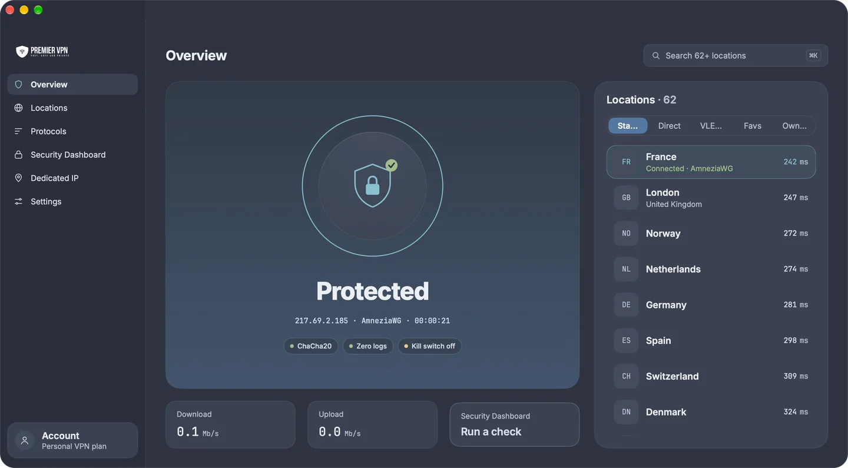Open the Protocols page

[72, 131]
